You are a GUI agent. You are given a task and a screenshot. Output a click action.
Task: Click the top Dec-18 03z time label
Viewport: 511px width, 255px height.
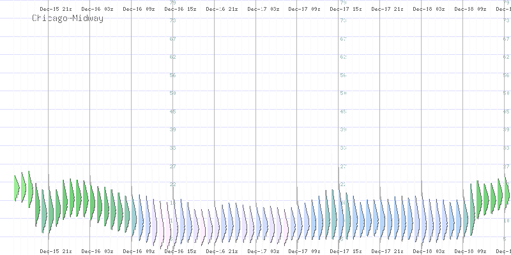point(428,10)
